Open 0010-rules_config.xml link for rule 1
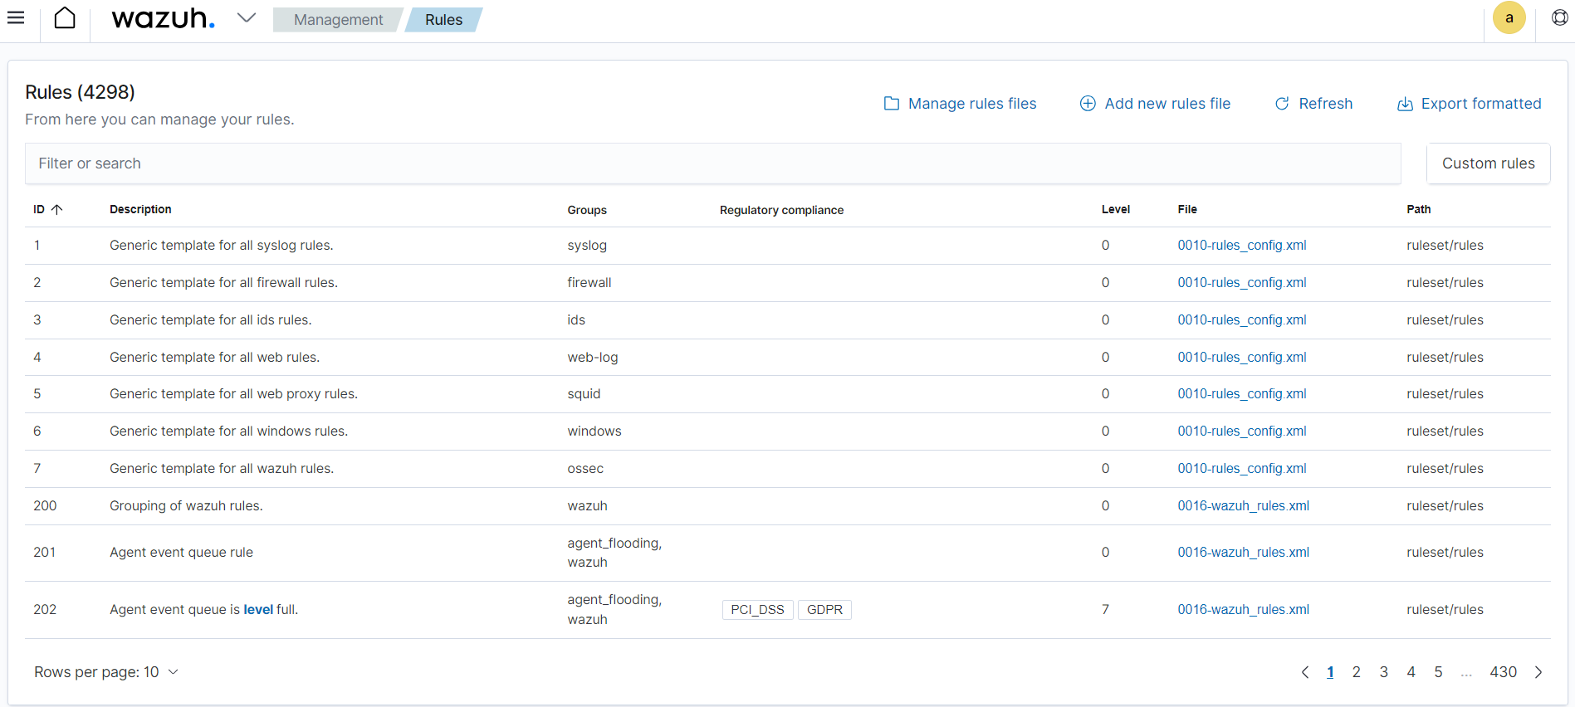Image resolution: width=1575 pixels, height=707 pixels. tap(1241, 246)
